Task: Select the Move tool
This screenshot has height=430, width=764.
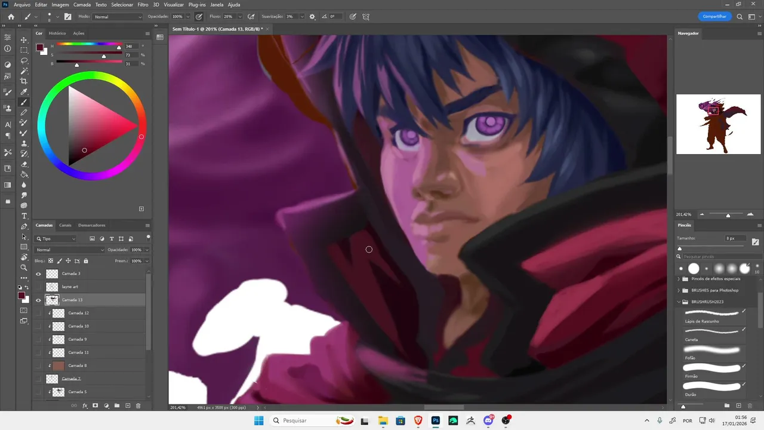Action: click(24, 40)
